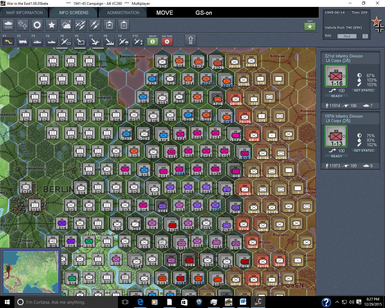Select F7 bomb airfield mode icon
Viewport: 385px width, 308px height.
coord(95,42)
